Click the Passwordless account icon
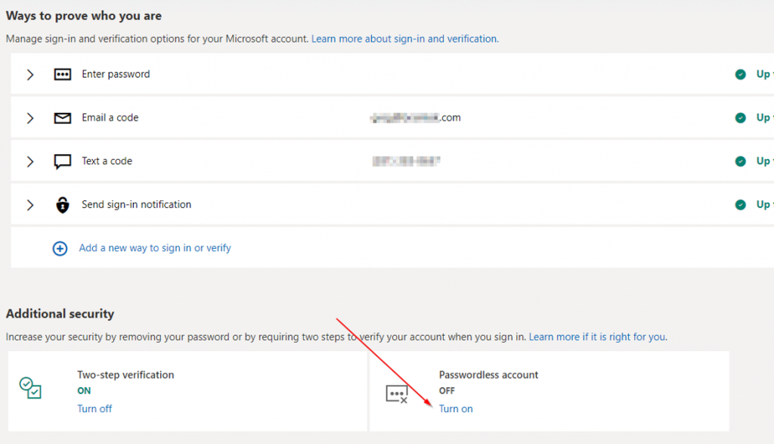 [397, 393]
